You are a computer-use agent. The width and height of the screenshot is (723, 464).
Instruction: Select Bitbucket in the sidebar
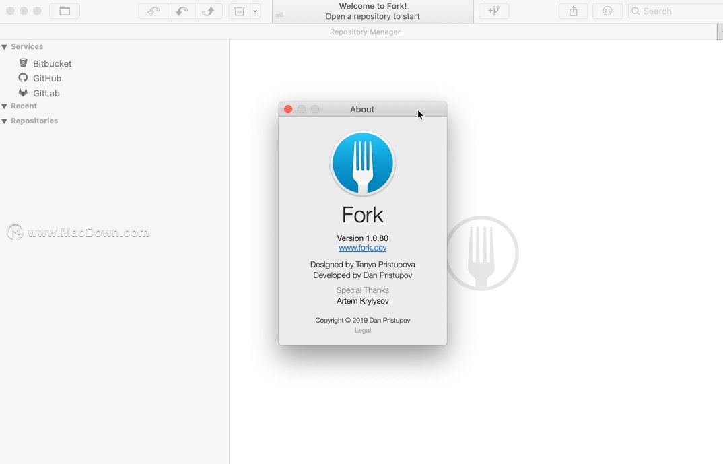pyautogui.click(x=52, y=64)
